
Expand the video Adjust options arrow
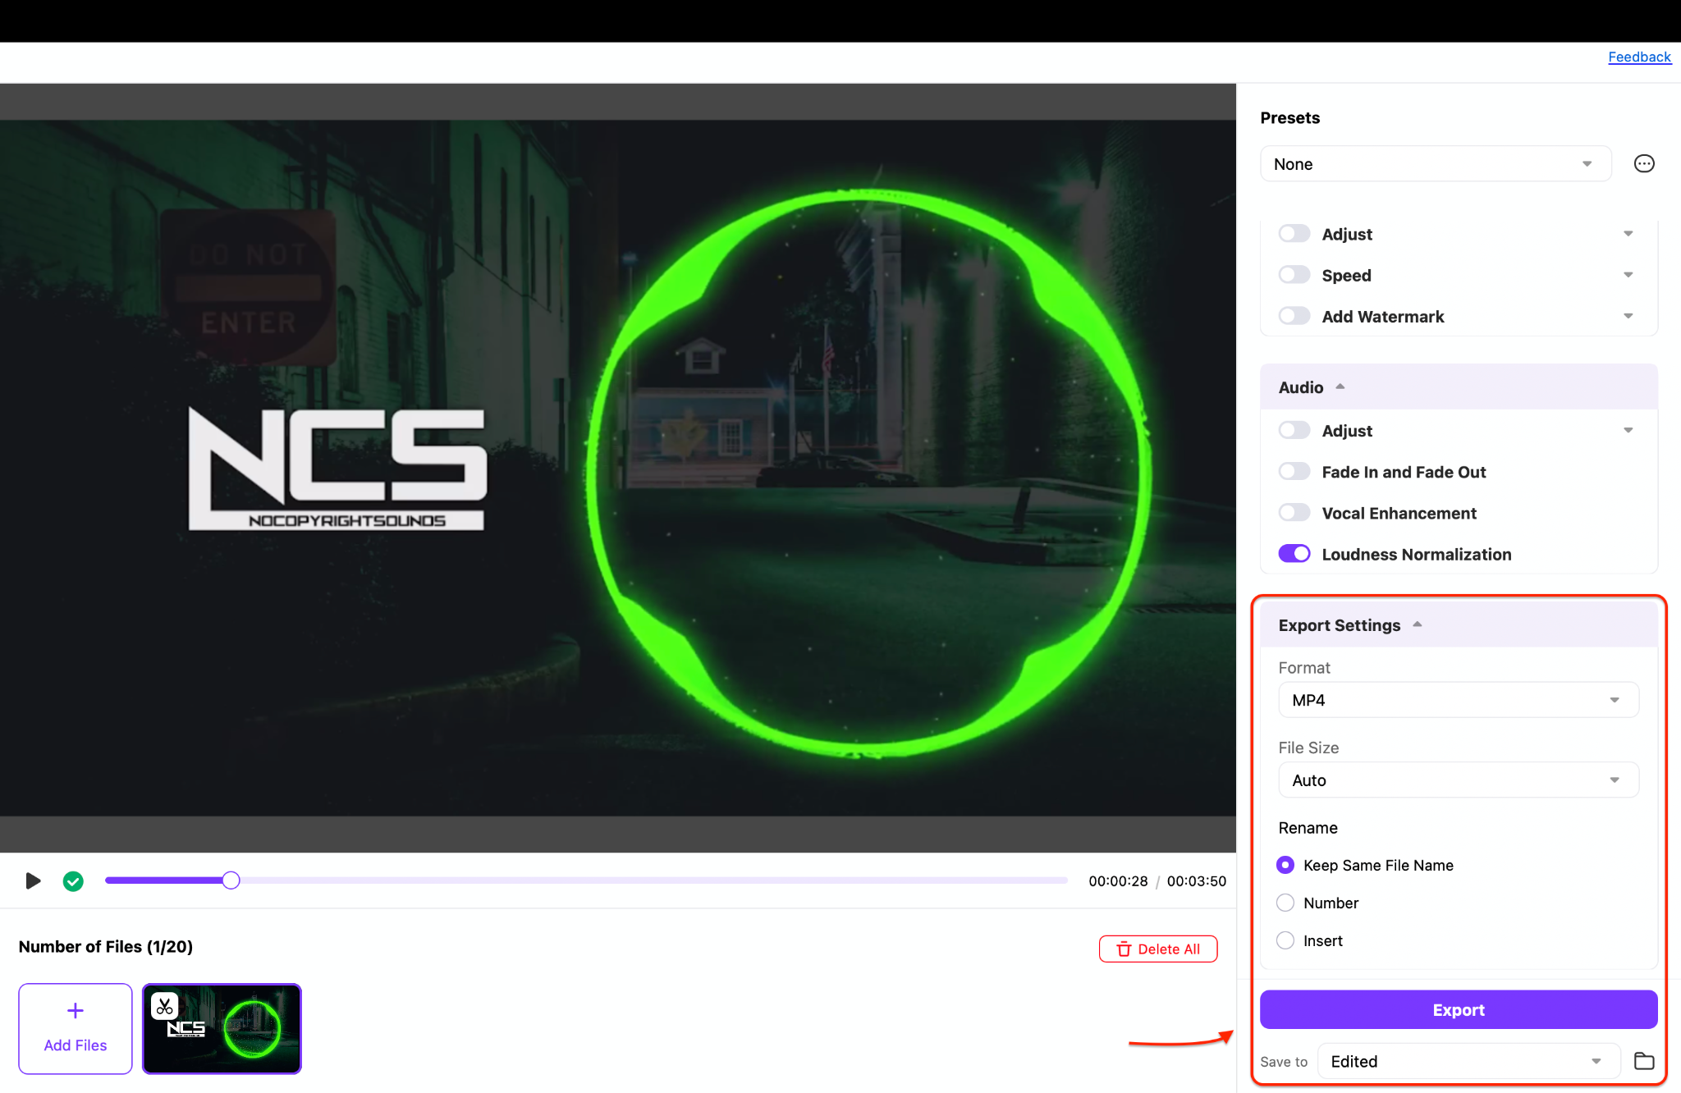click(x=1628, y=234)
